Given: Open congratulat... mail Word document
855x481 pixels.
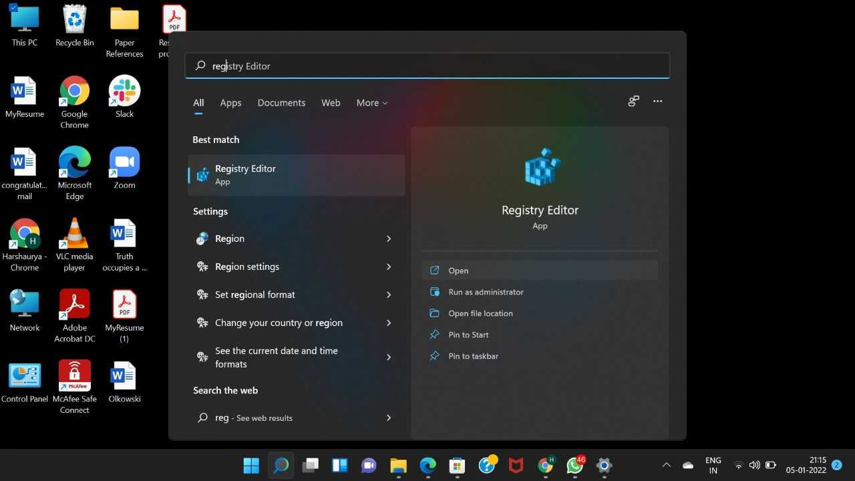Looking at the screenshot, I should (25, 174).
